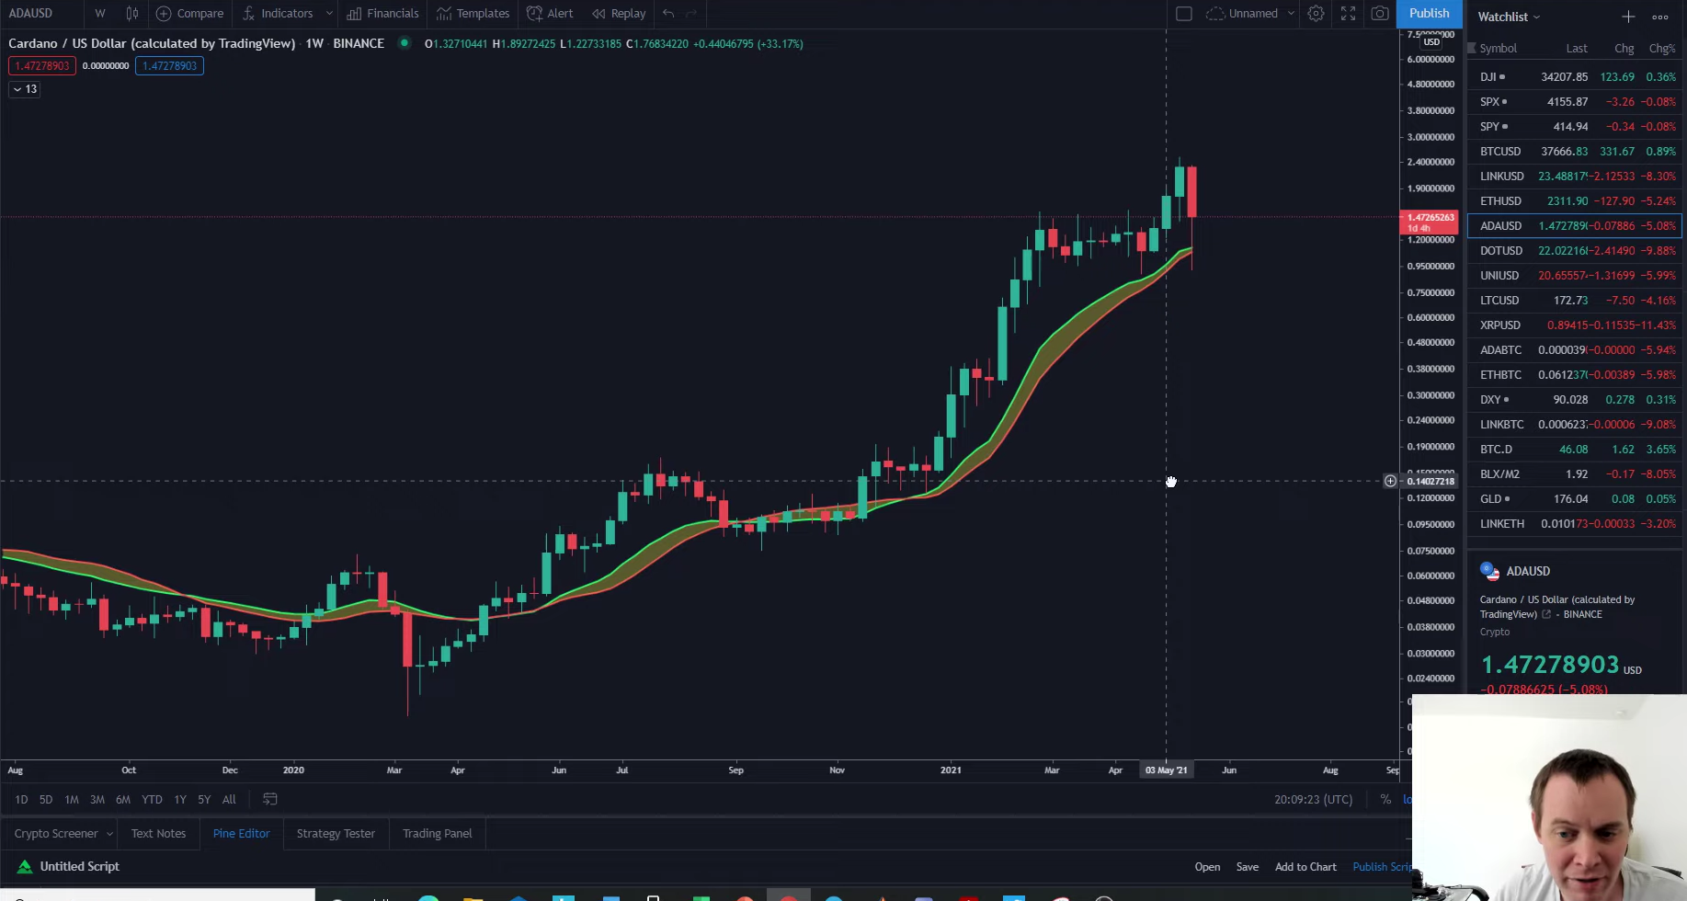1687x901 pixels.
Task: Open the Crypto Screener tab
Action: coord(56,833)
